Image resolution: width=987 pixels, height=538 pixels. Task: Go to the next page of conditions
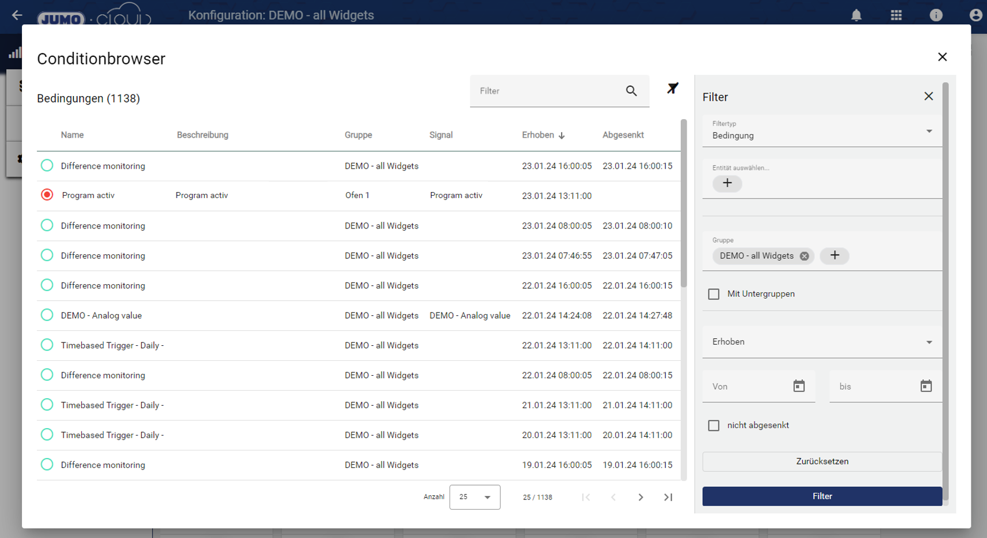pyautogui.click(x=641, y=497)
